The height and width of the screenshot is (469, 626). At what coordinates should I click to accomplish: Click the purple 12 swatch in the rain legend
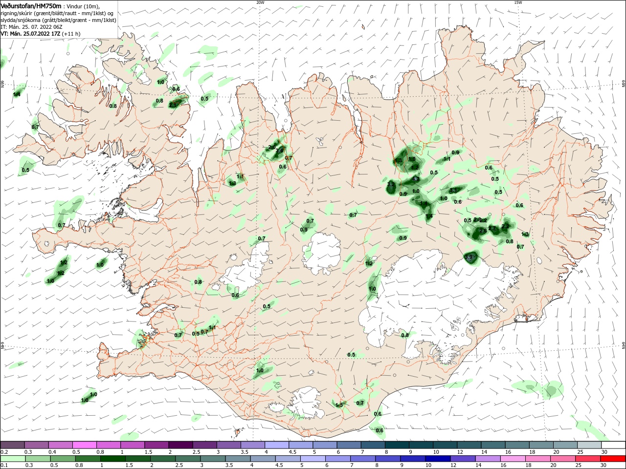click(463, 458)
